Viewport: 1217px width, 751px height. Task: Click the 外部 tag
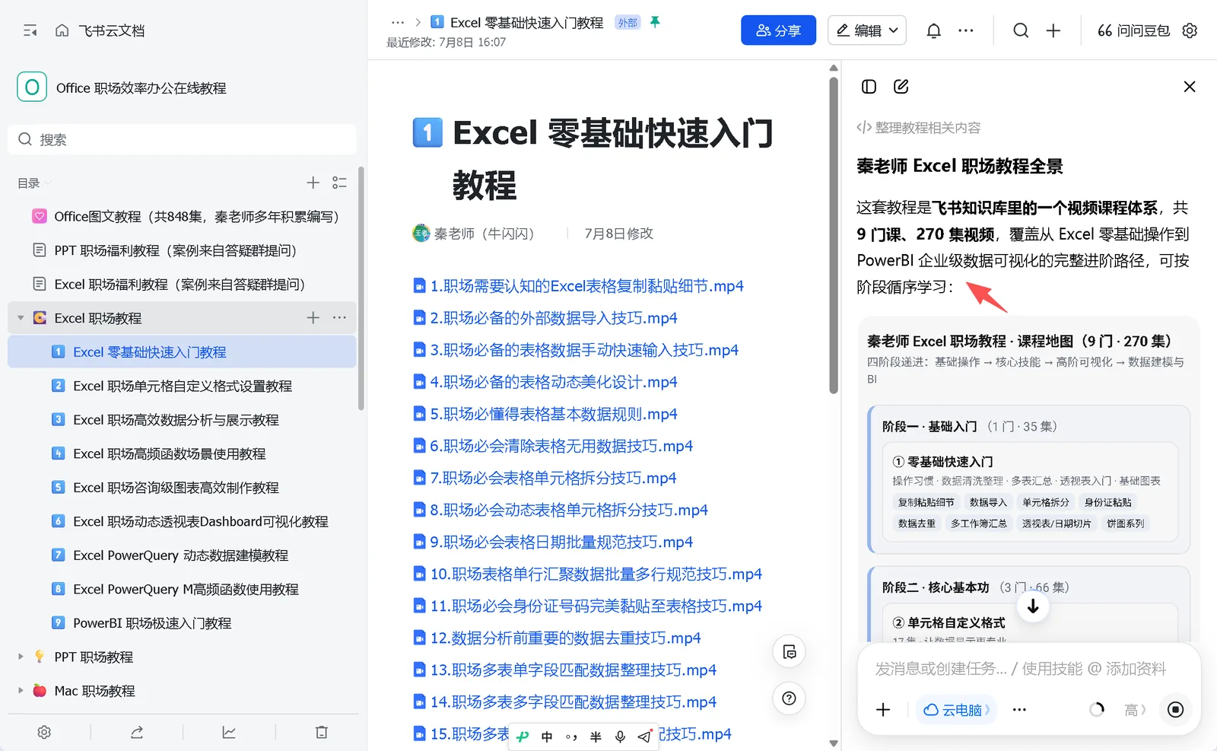tap(628, 23)
